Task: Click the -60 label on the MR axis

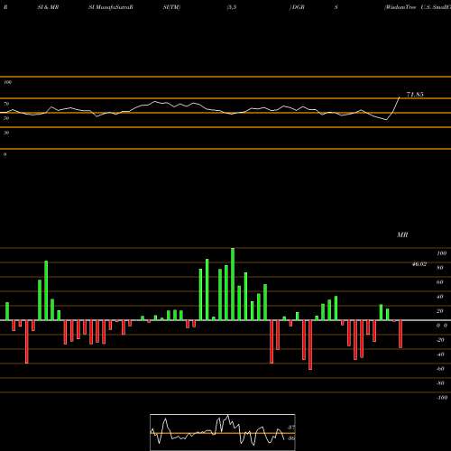Action: pyautogui.click(x=440, y=369)
